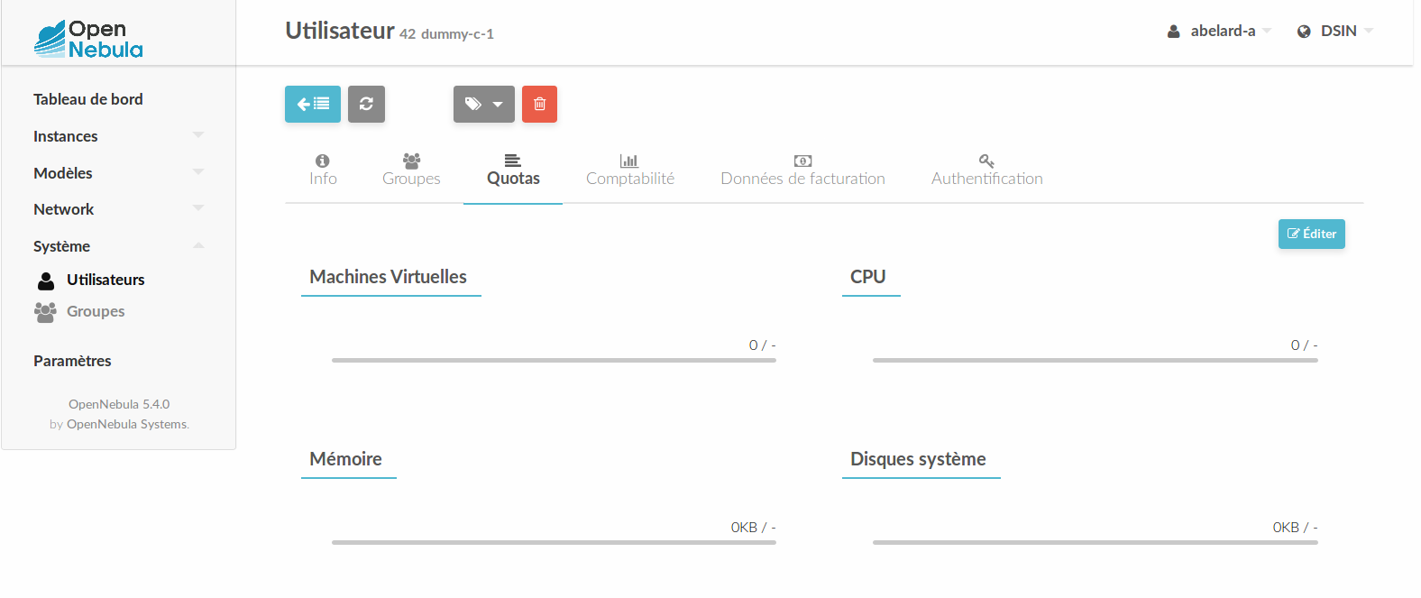Collapse the Système sidebar section
Image resolution: width=1421 pixels, height=598 pixels.
click(x=117, y=246)
